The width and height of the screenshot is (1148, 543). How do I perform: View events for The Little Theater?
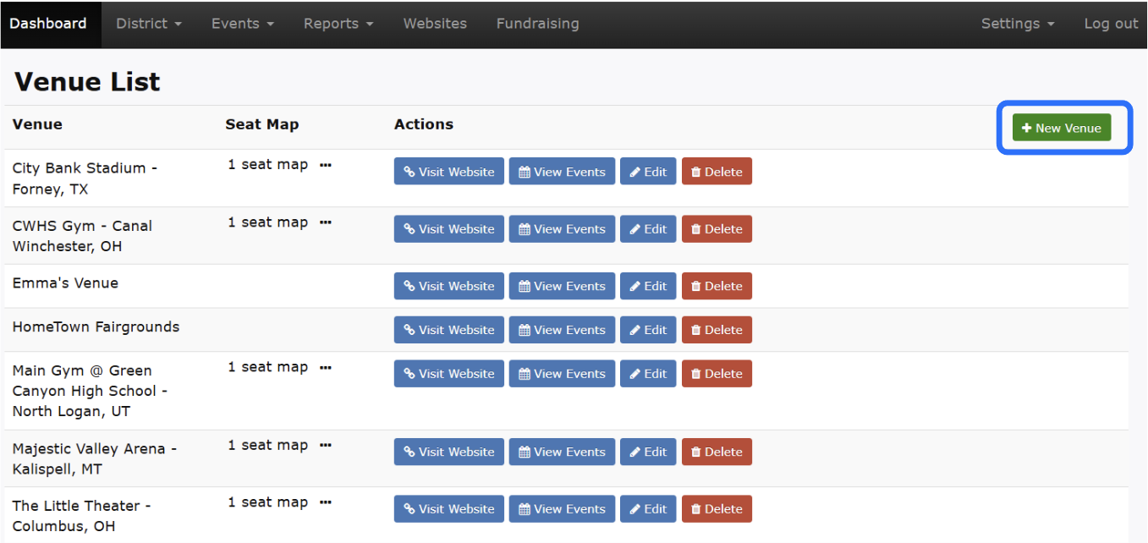coord(562,509)
